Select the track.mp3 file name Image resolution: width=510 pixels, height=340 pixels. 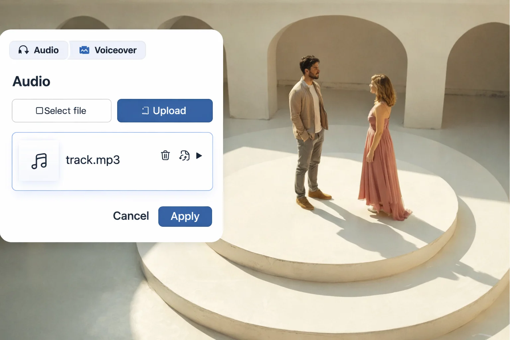point(93,160)
